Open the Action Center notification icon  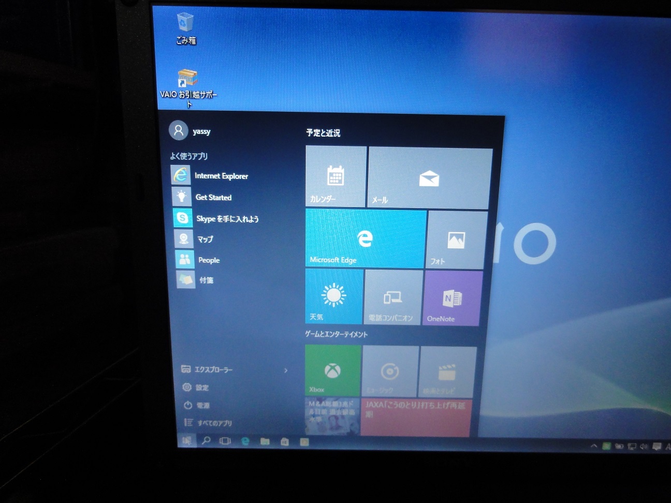pyautogui.click(x=657, y=447)
